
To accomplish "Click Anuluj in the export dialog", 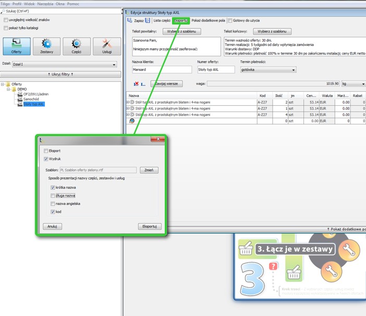I will 52,226.
